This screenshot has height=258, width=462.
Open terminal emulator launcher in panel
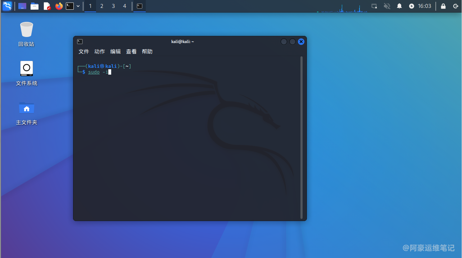pyautogui.click(x=70, y=6)
